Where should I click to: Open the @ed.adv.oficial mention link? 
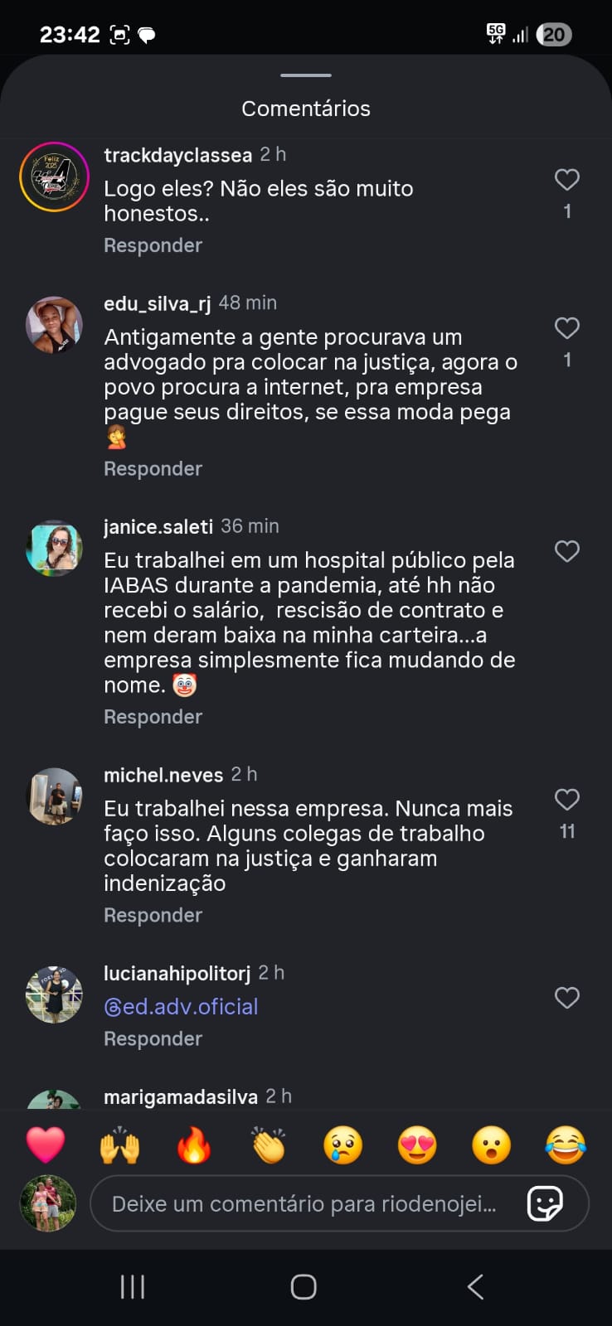point(181,1007)
